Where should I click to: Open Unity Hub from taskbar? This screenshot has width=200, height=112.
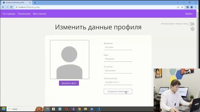tap(53, 109)
